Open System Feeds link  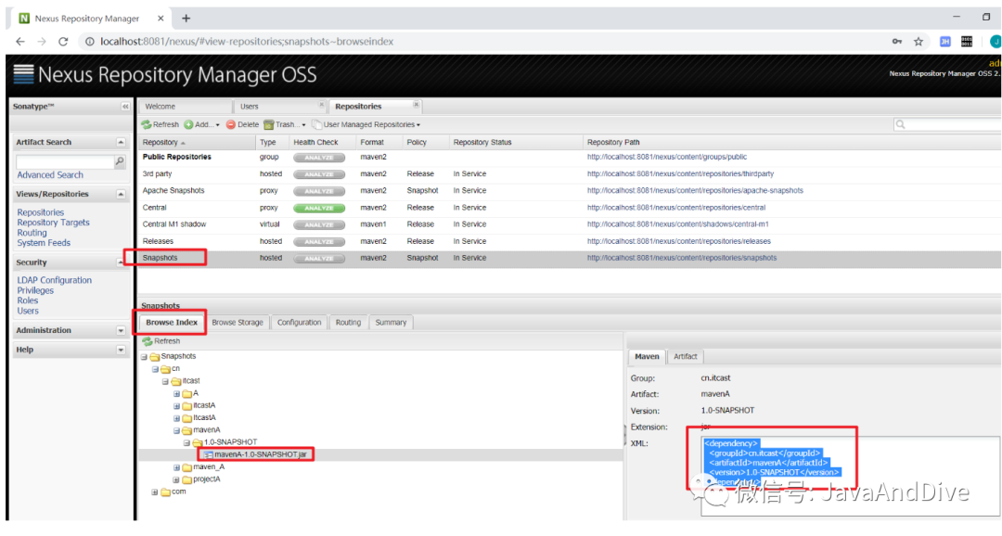(44, 243)
